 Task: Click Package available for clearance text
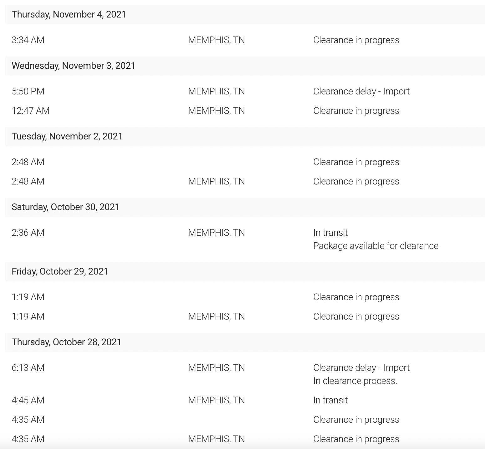point(376,246)
